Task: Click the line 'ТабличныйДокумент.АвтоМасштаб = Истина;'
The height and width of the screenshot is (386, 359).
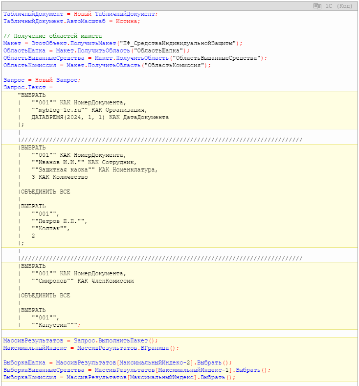Action: (72, 22)
